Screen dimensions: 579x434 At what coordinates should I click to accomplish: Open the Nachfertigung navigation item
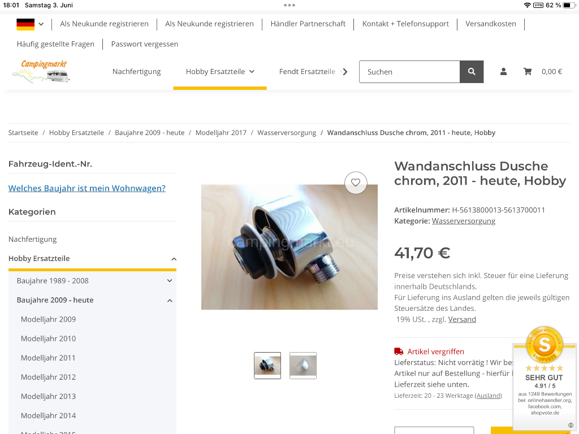tap(137, 72)
